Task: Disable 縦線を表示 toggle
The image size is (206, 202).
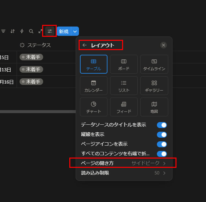Action: pos(162,135)
